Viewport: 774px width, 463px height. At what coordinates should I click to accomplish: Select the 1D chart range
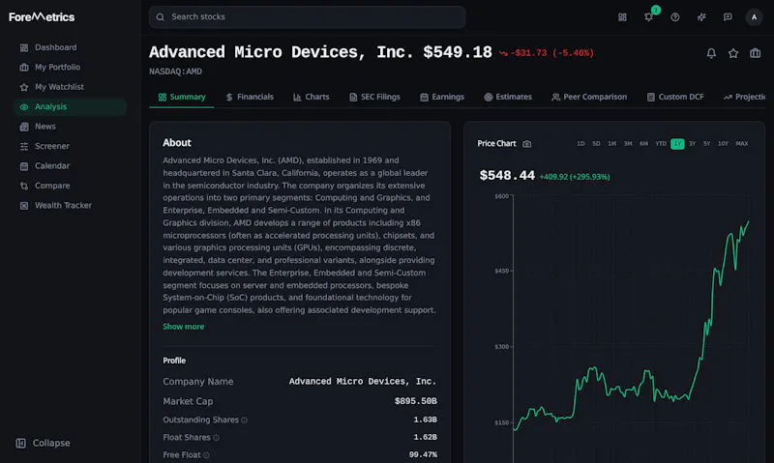(580, 143)
